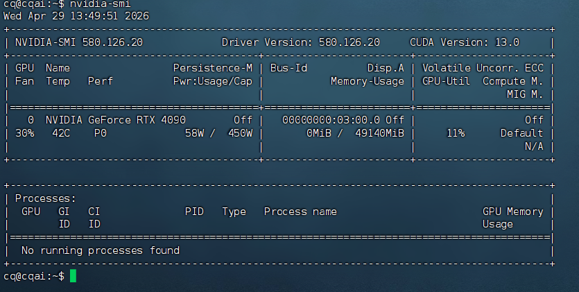The height and width of the screenshot is (292, 579).
Task: Click the "CI" column header
Action: pos(94,212)
